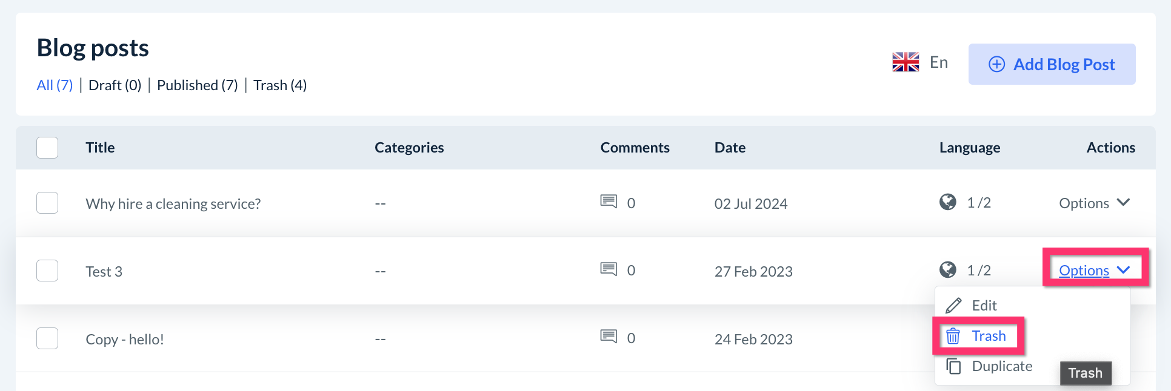Switch to Draft (0) filter
Viewport: 1171px width, 391px height.
pos(115,85)
